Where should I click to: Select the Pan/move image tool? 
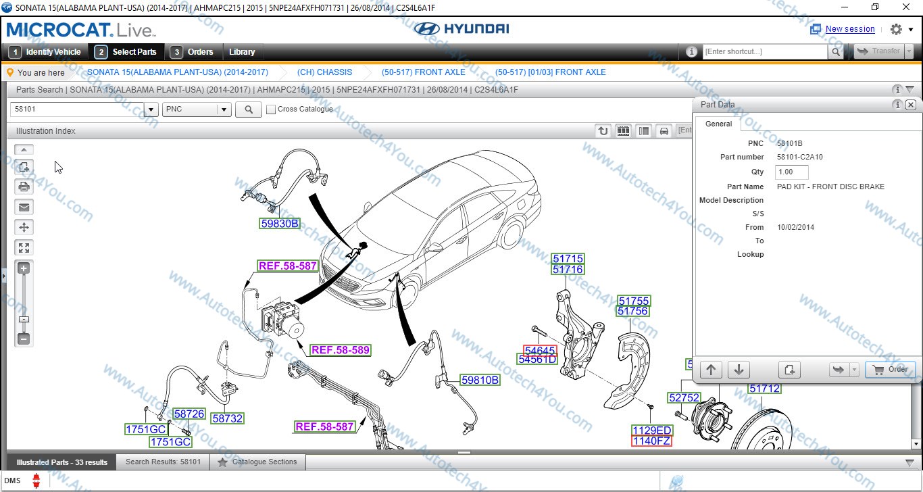click(x=24, y=227)
